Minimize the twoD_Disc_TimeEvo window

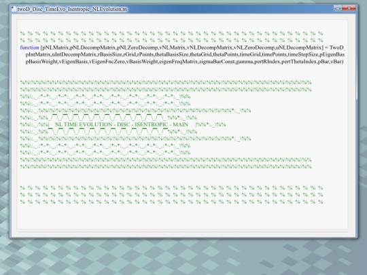338,8
